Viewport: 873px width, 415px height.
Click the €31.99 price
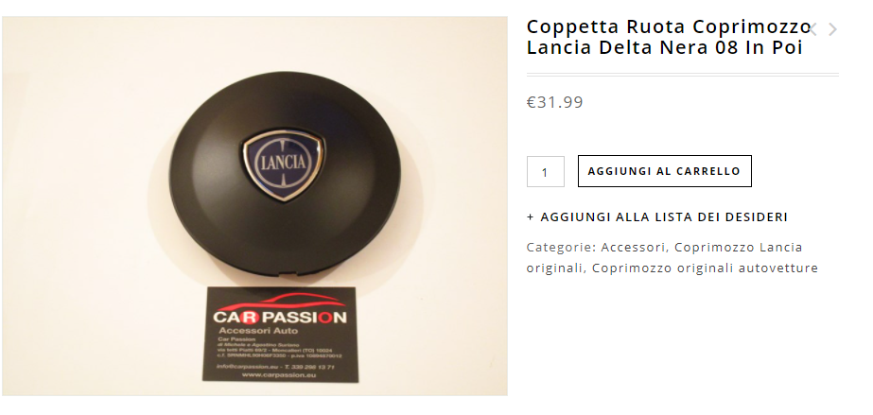555,102
